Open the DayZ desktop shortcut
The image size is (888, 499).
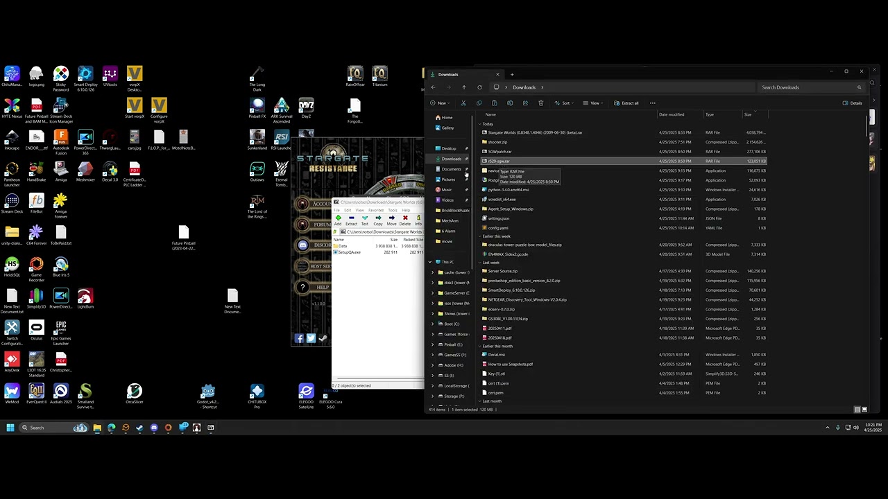tap(306, 109)
